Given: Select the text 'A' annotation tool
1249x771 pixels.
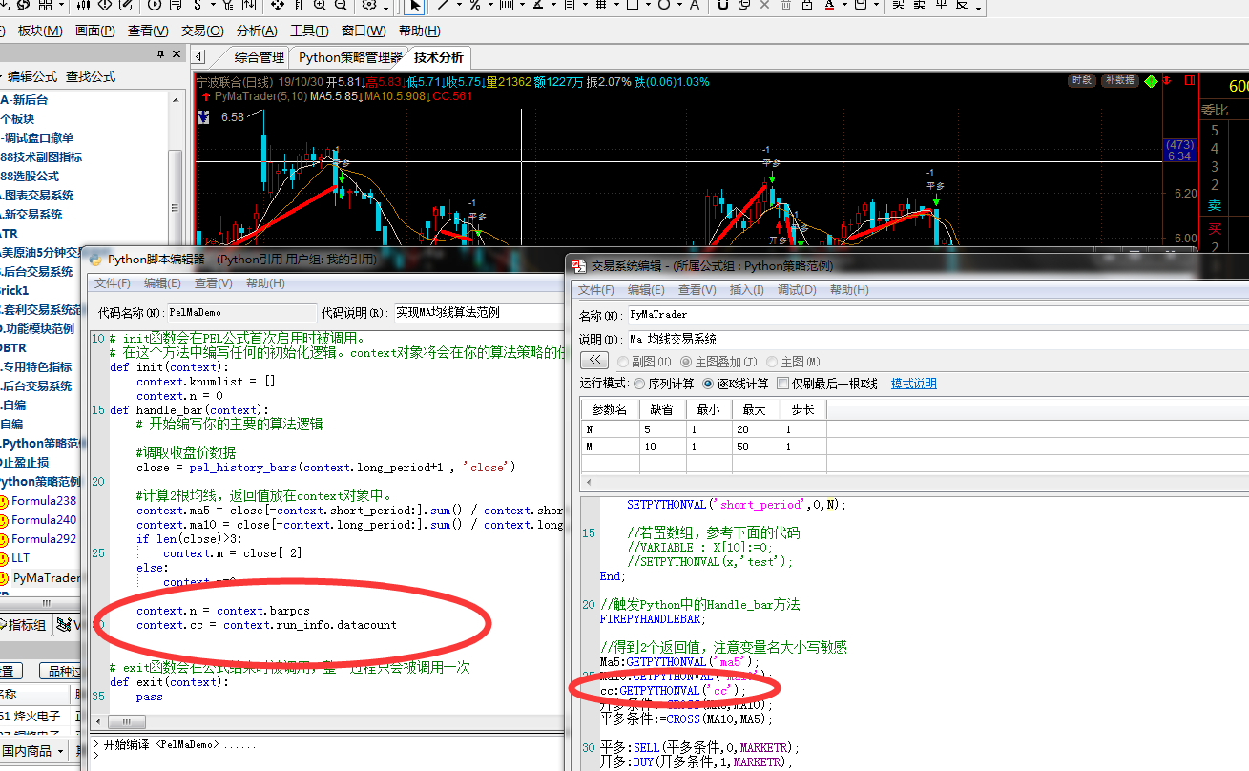Looking at the screenshot, I should (x=695, y=5).
